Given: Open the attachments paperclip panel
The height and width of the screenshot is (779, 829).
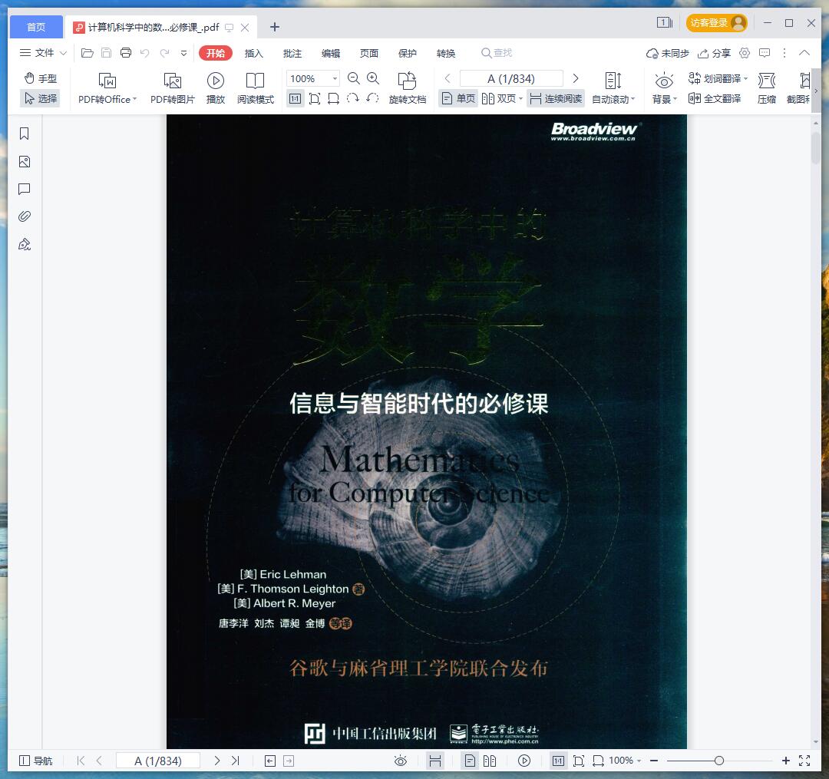Looking at the screenshot, I should 25,216.
